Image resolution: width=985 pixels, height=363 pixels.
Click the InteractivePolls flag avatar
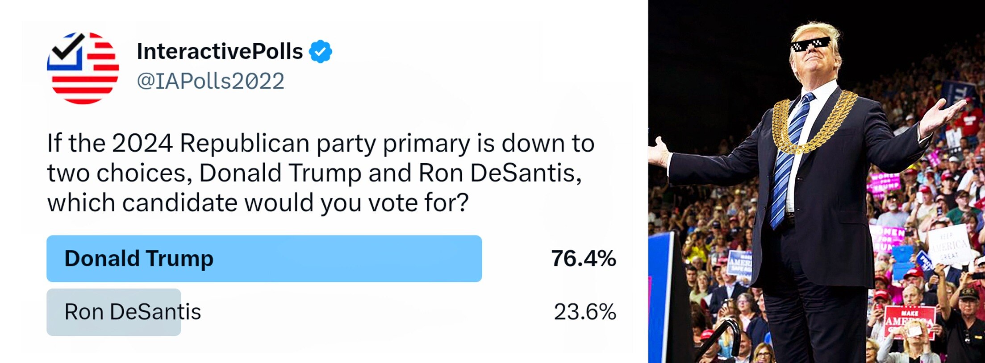click(83, 68)
